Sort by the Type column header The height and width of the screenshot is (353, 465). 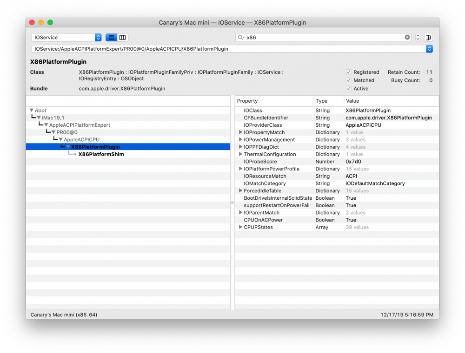point(329,101)
